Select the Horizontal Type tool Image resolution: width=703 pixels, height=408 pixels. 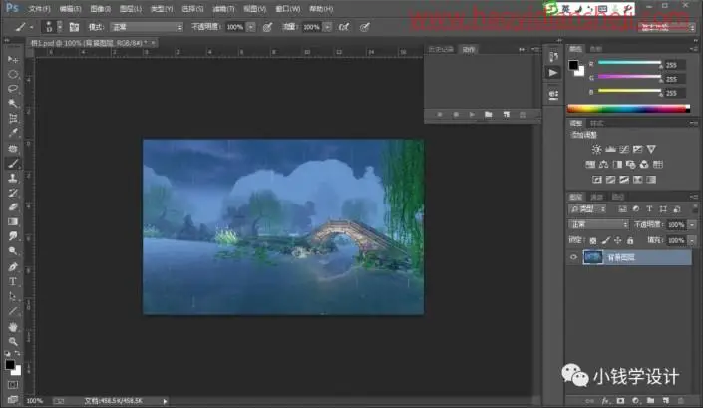tap(13, 282)
